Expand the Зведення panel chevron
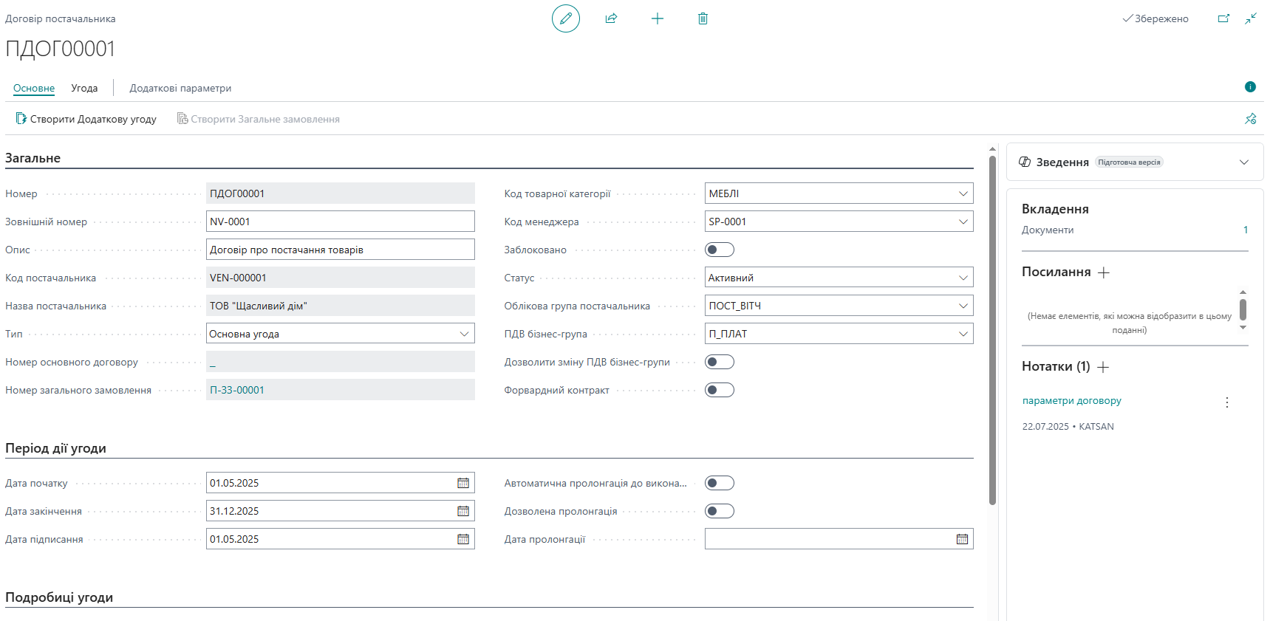The height and width of the screenshot is (621, 1270). 1244,162
